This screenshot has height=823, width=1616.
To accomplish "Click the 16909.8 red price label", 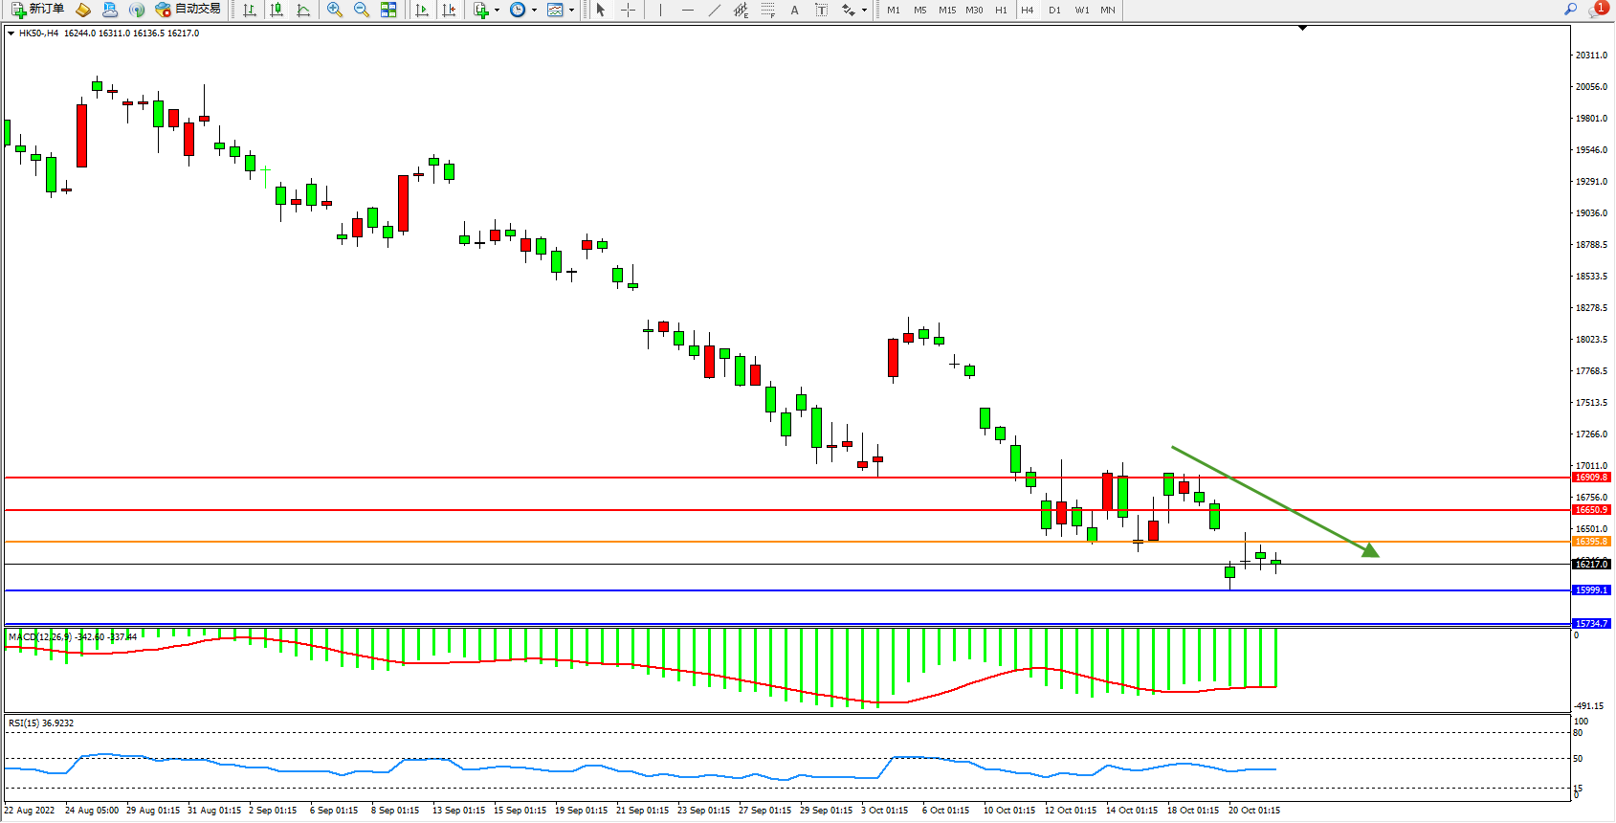I will 1591,478.
